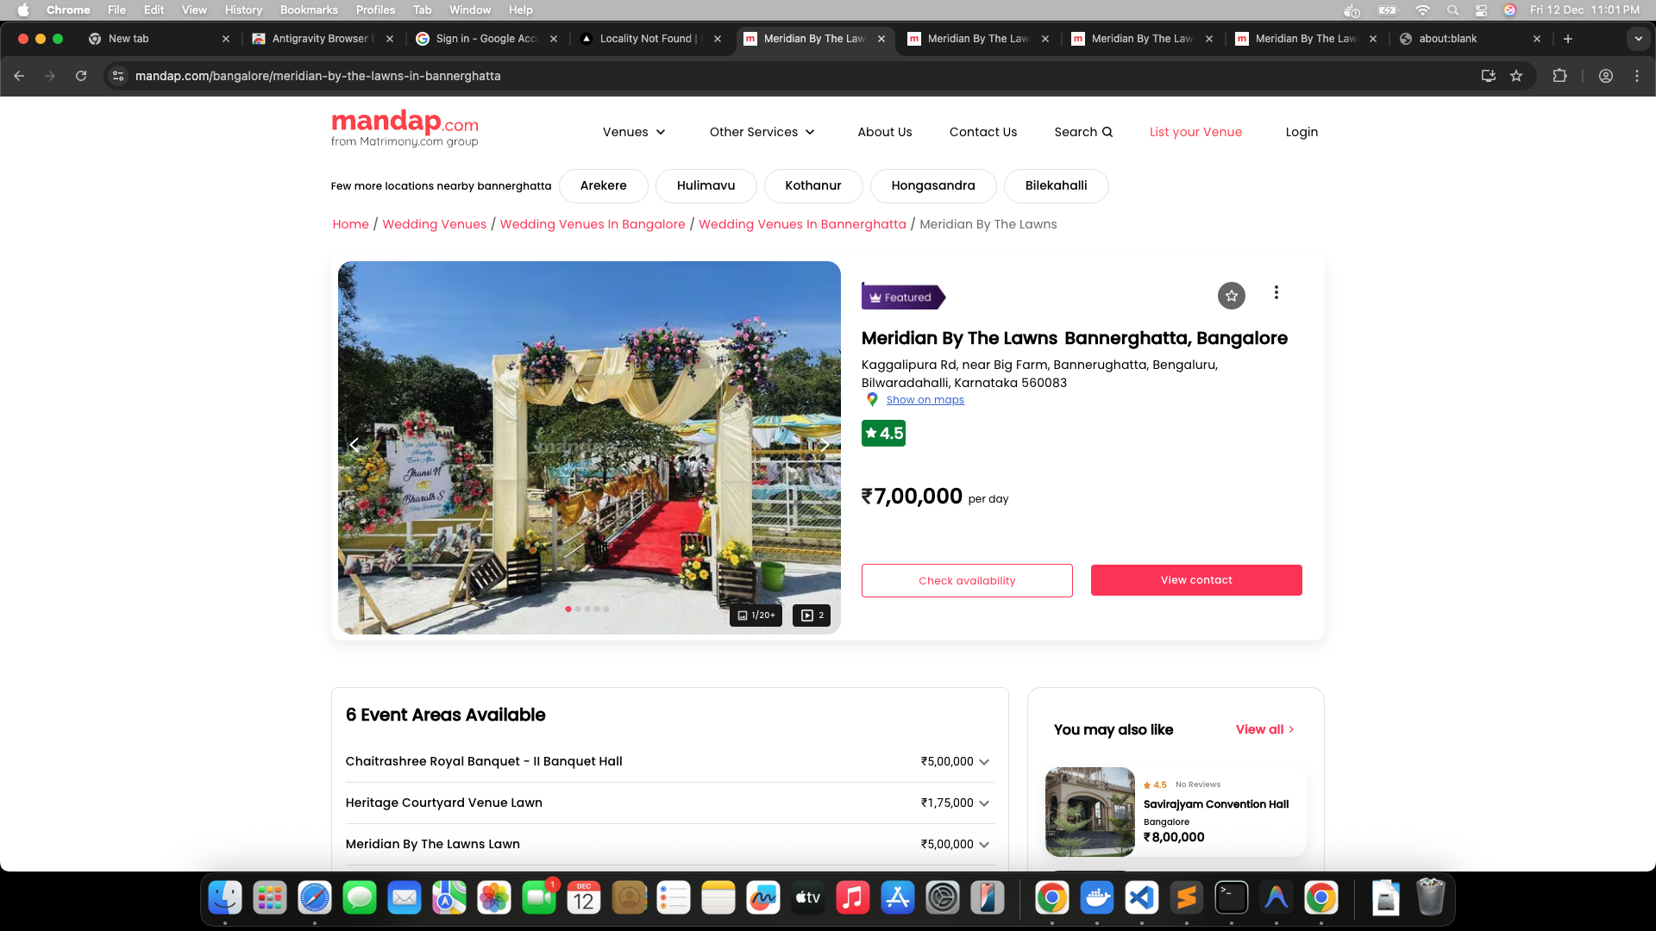Select the Kothanur nearby location chip
The height and width of the screenshot is (931, 1656).
point(812,185)
